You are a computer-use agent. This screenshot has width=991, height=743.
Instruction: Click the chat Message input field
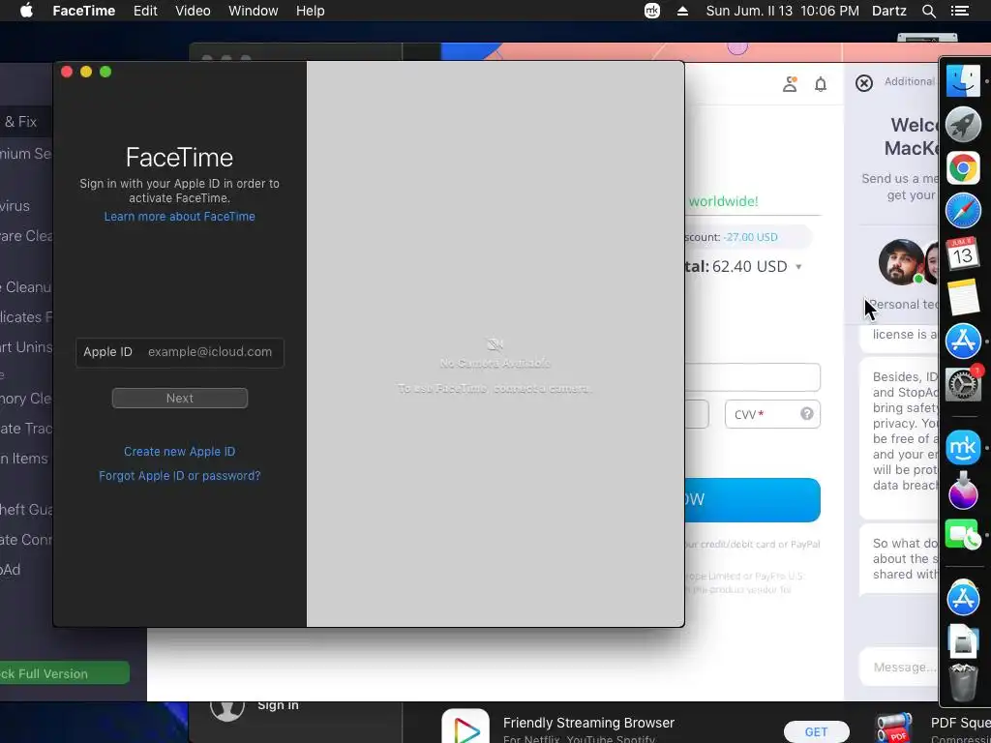[x=900, y=668]
